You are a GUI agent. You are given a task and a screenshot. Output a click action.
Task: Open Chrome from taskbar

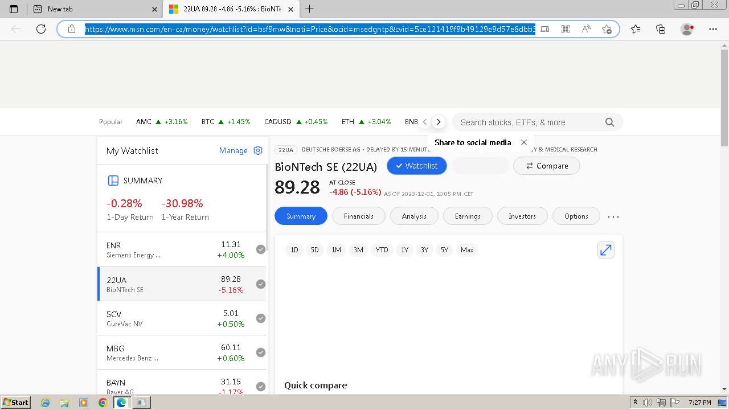[x=103, y=403]
